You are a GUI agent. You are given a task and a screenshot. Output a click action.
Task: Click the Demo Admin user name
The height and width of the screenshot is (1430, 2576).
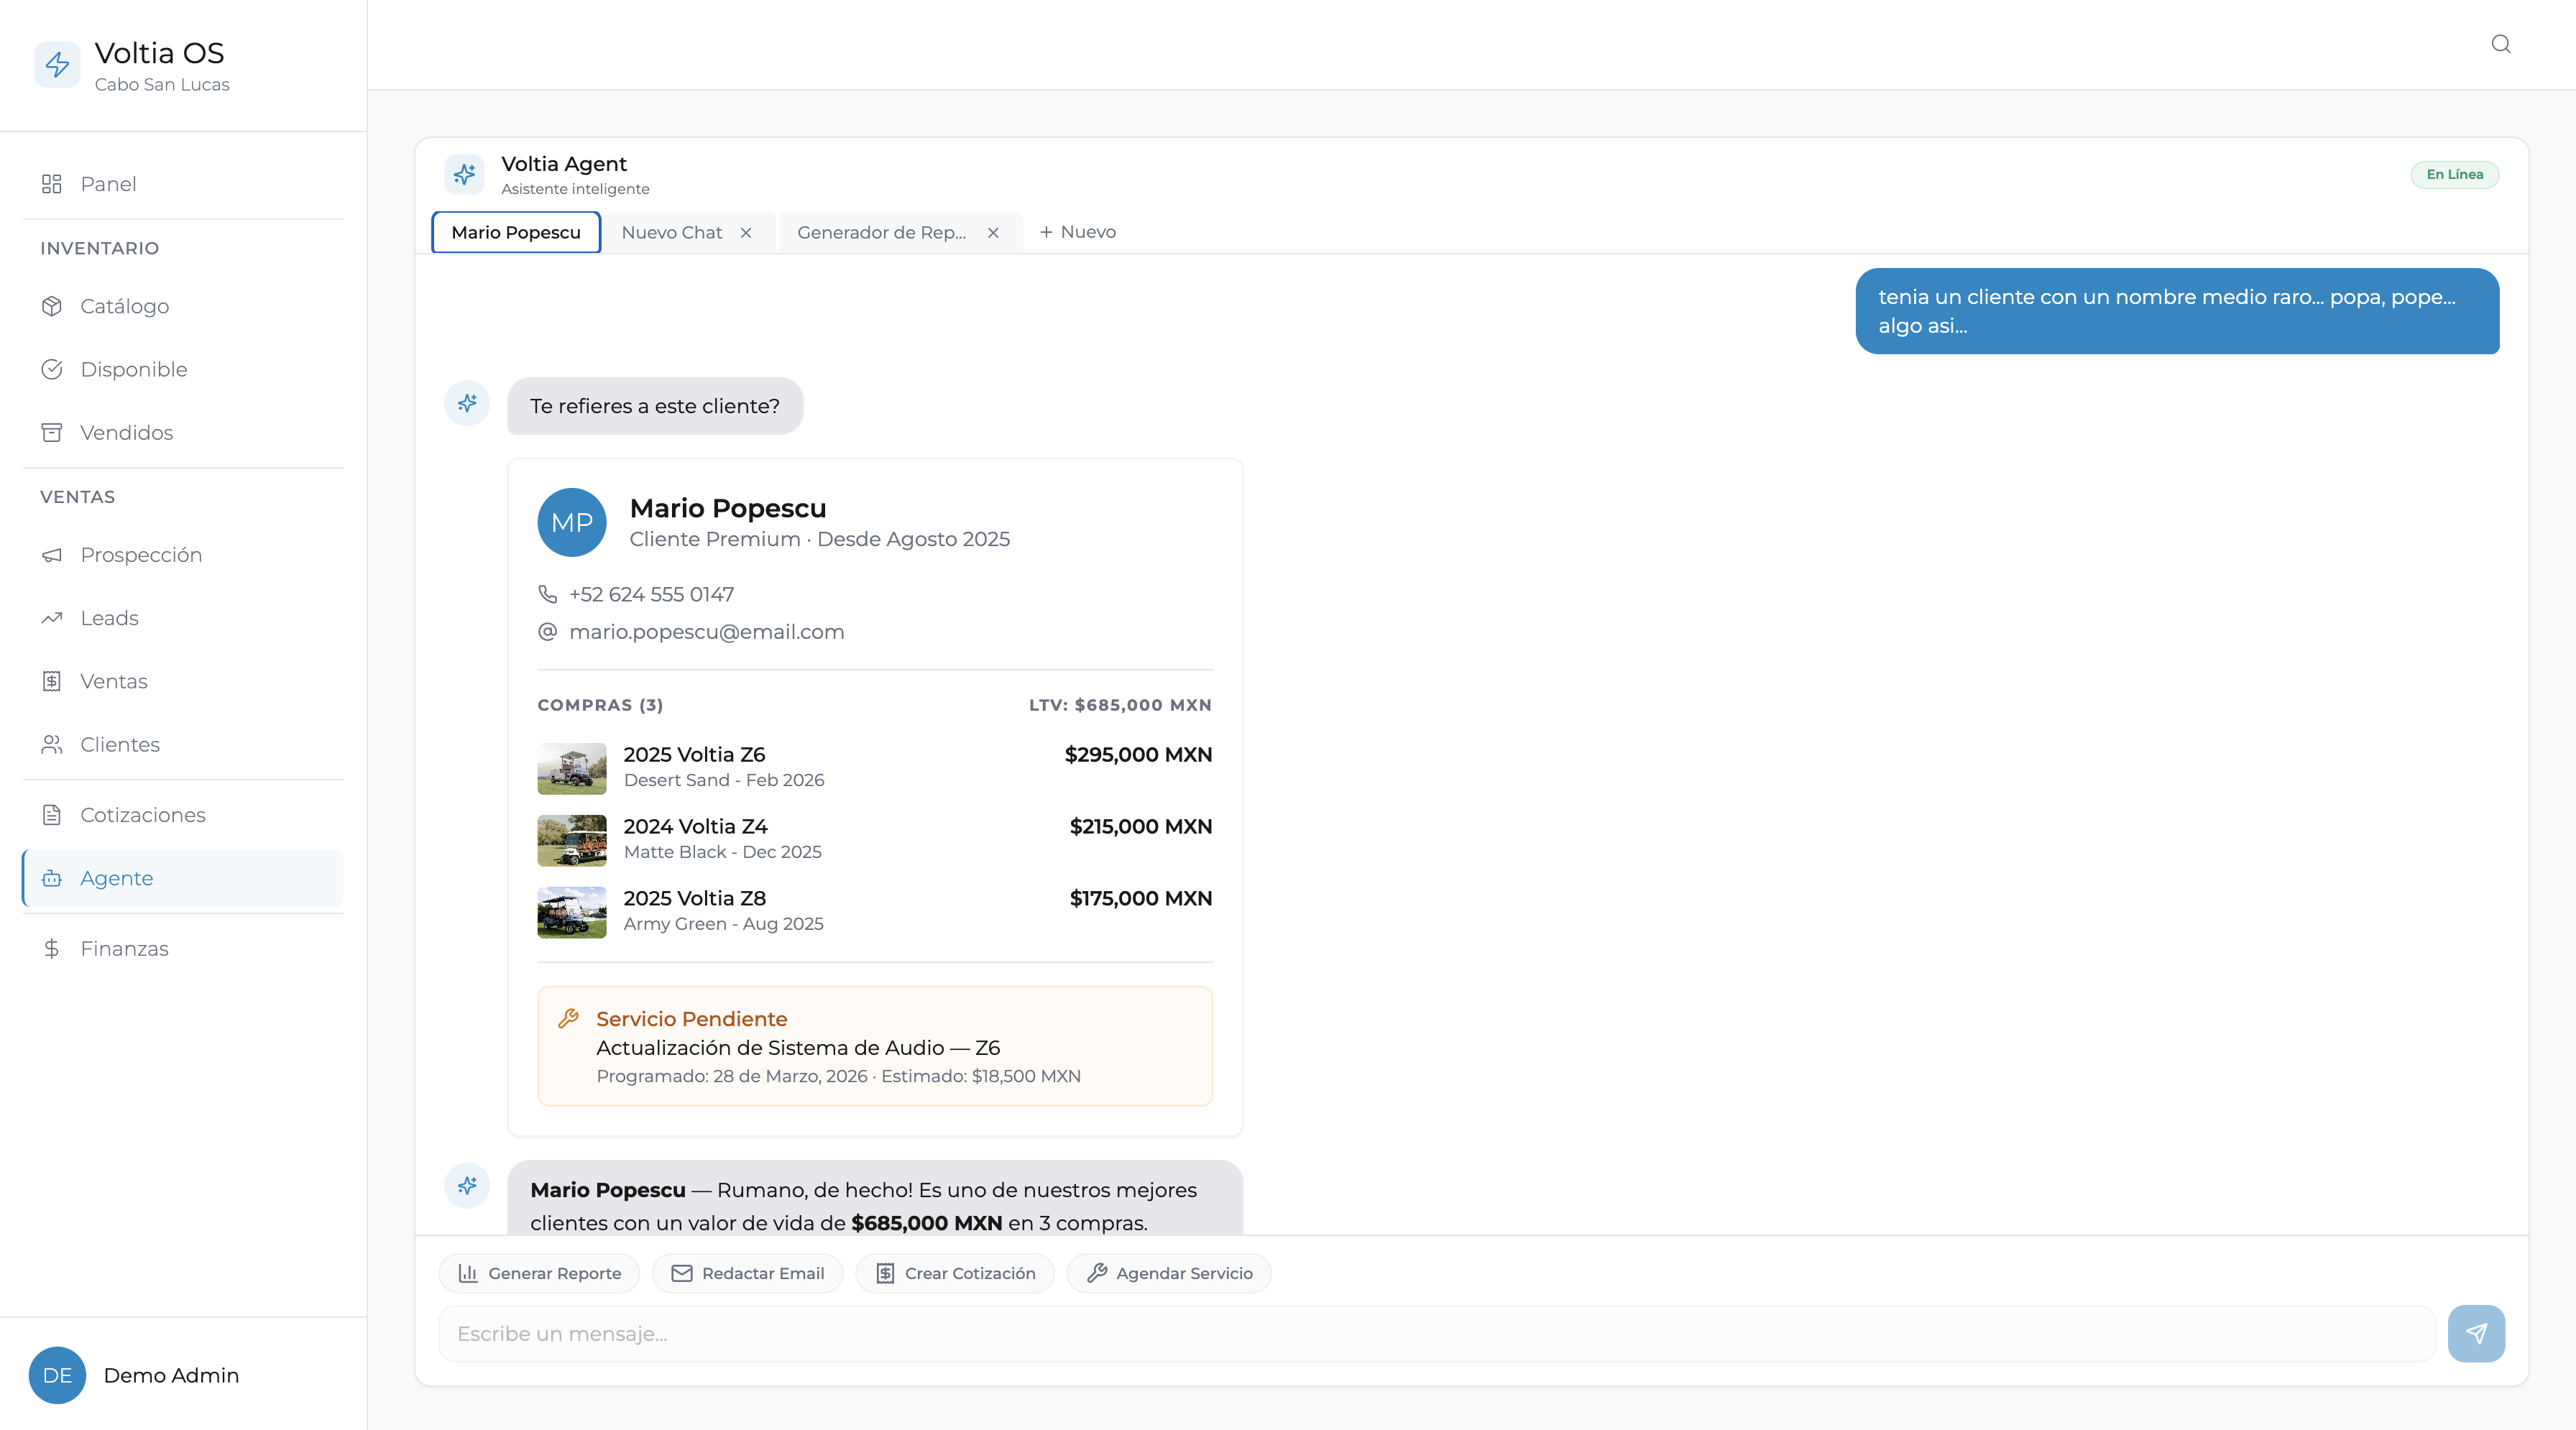coord(171,1375)
